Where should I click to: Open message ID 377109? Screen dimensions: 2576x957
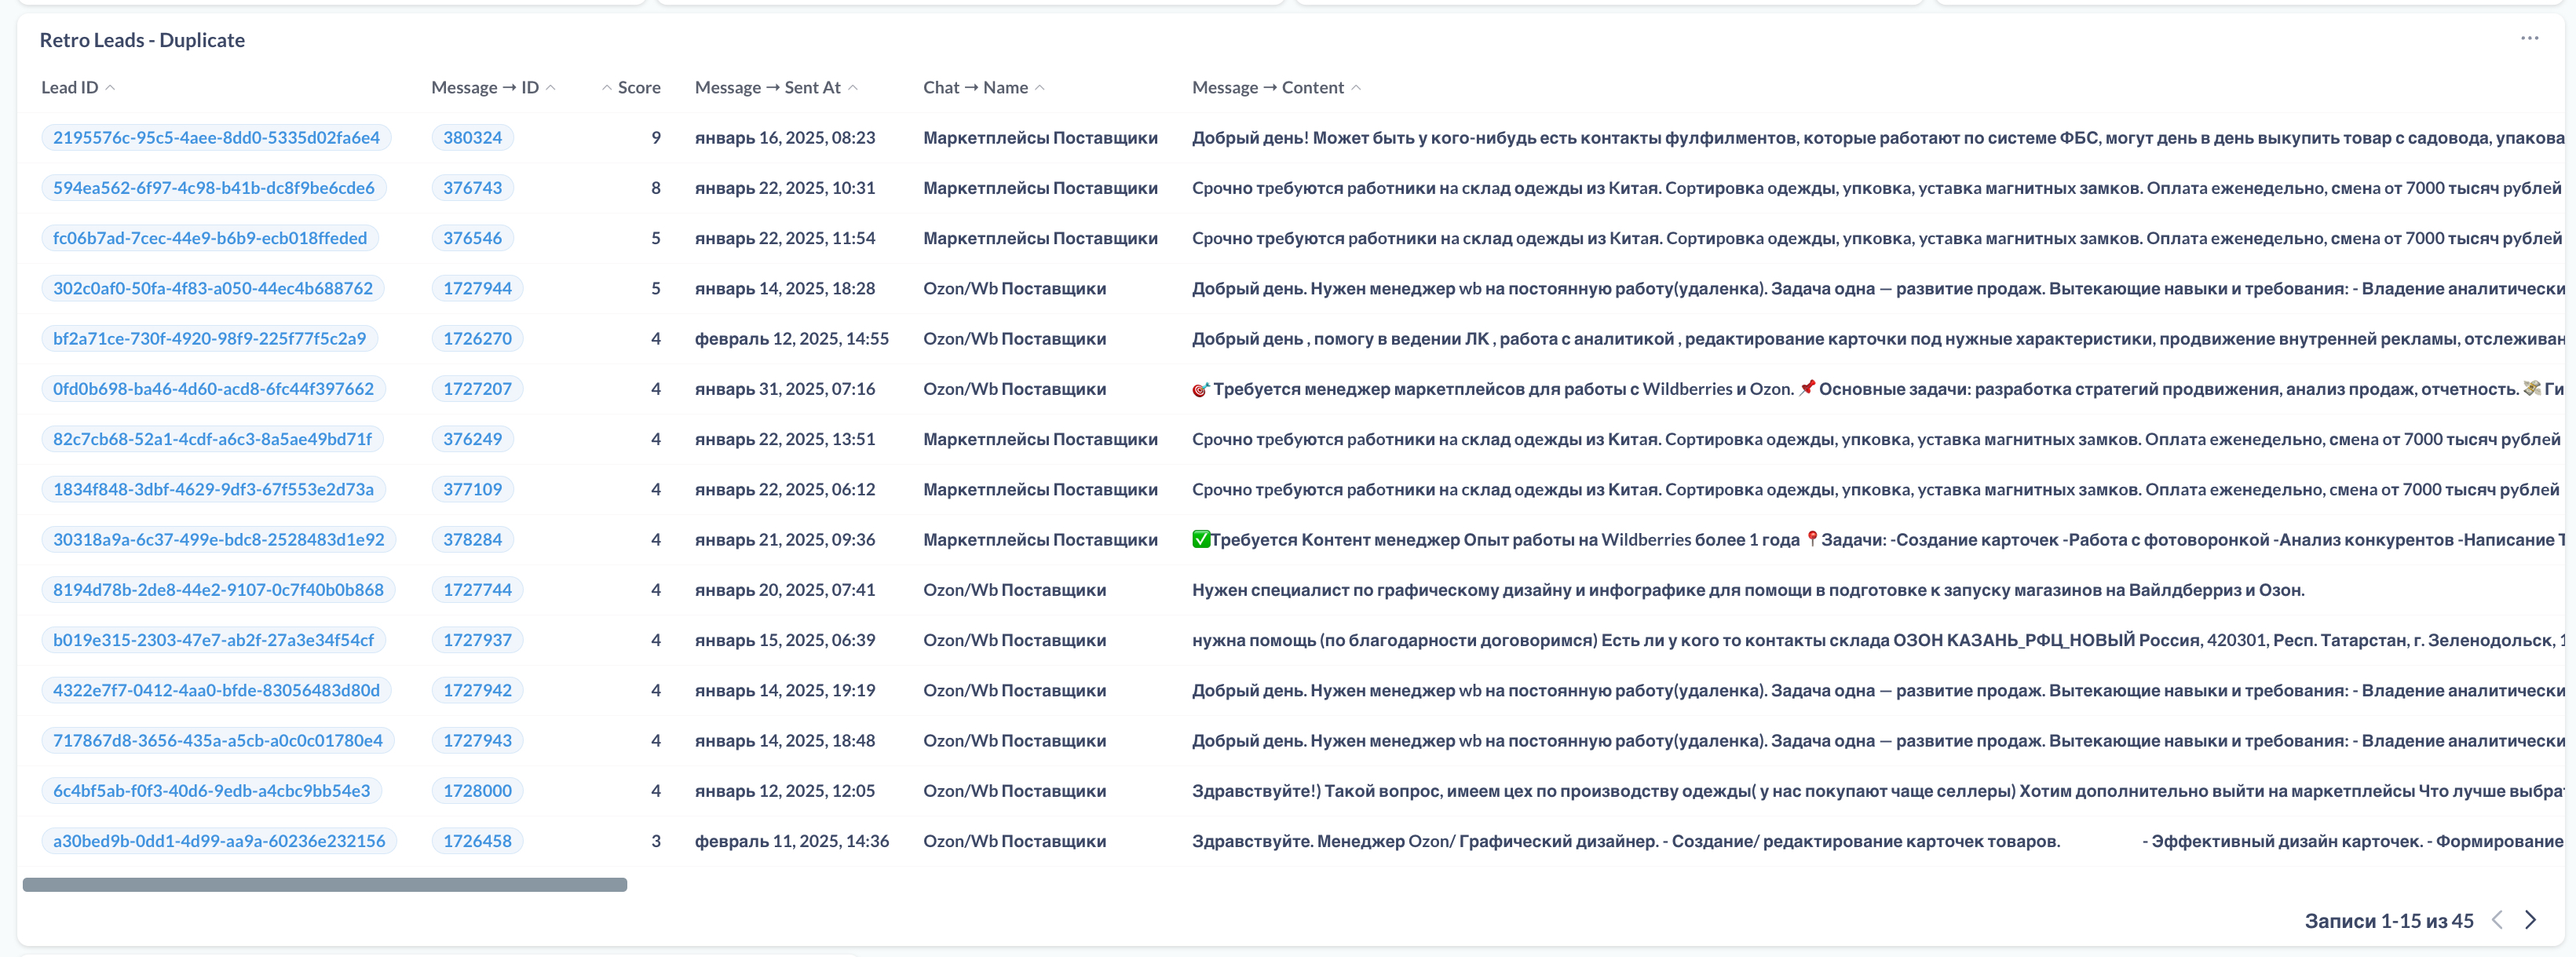click(472, 489)
